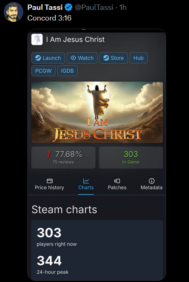Switch to the Price history tab

pos(49,184)
